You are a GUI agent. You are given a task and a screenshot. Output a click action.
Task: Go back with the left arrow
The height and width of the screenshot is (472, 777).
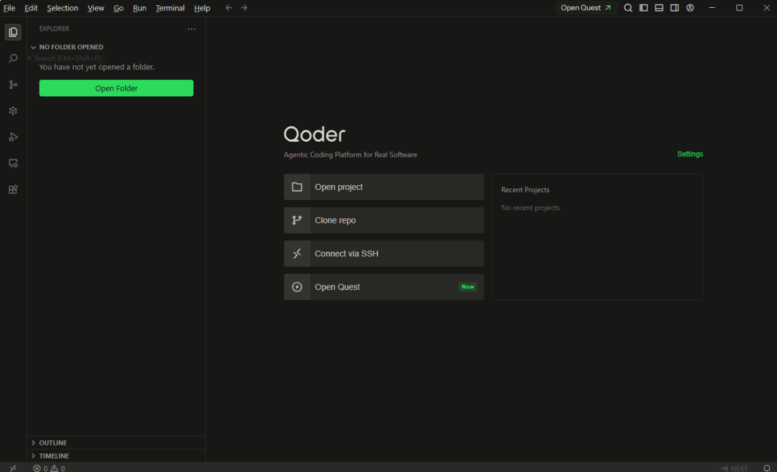pos(229,8)
